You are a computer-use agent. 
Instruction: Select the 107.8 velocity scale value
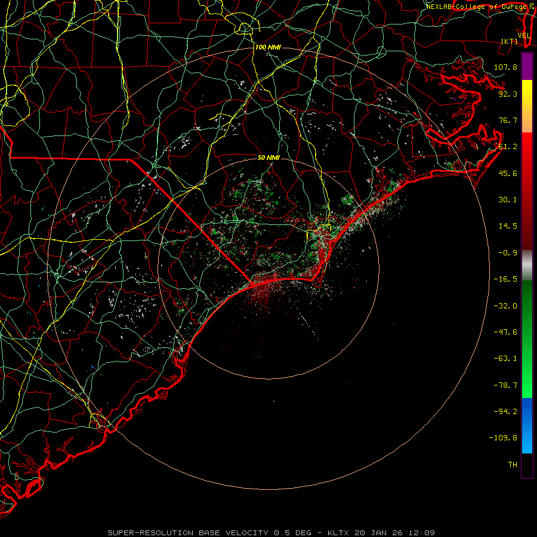[x=505, y=67]
